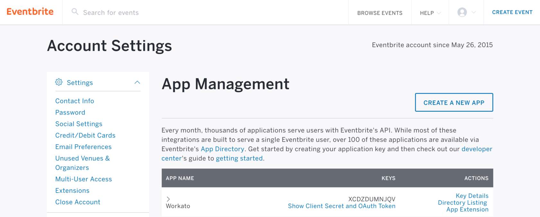Click Create Event in the header
The height and width of the screenshot is (217, 540).
512,12
